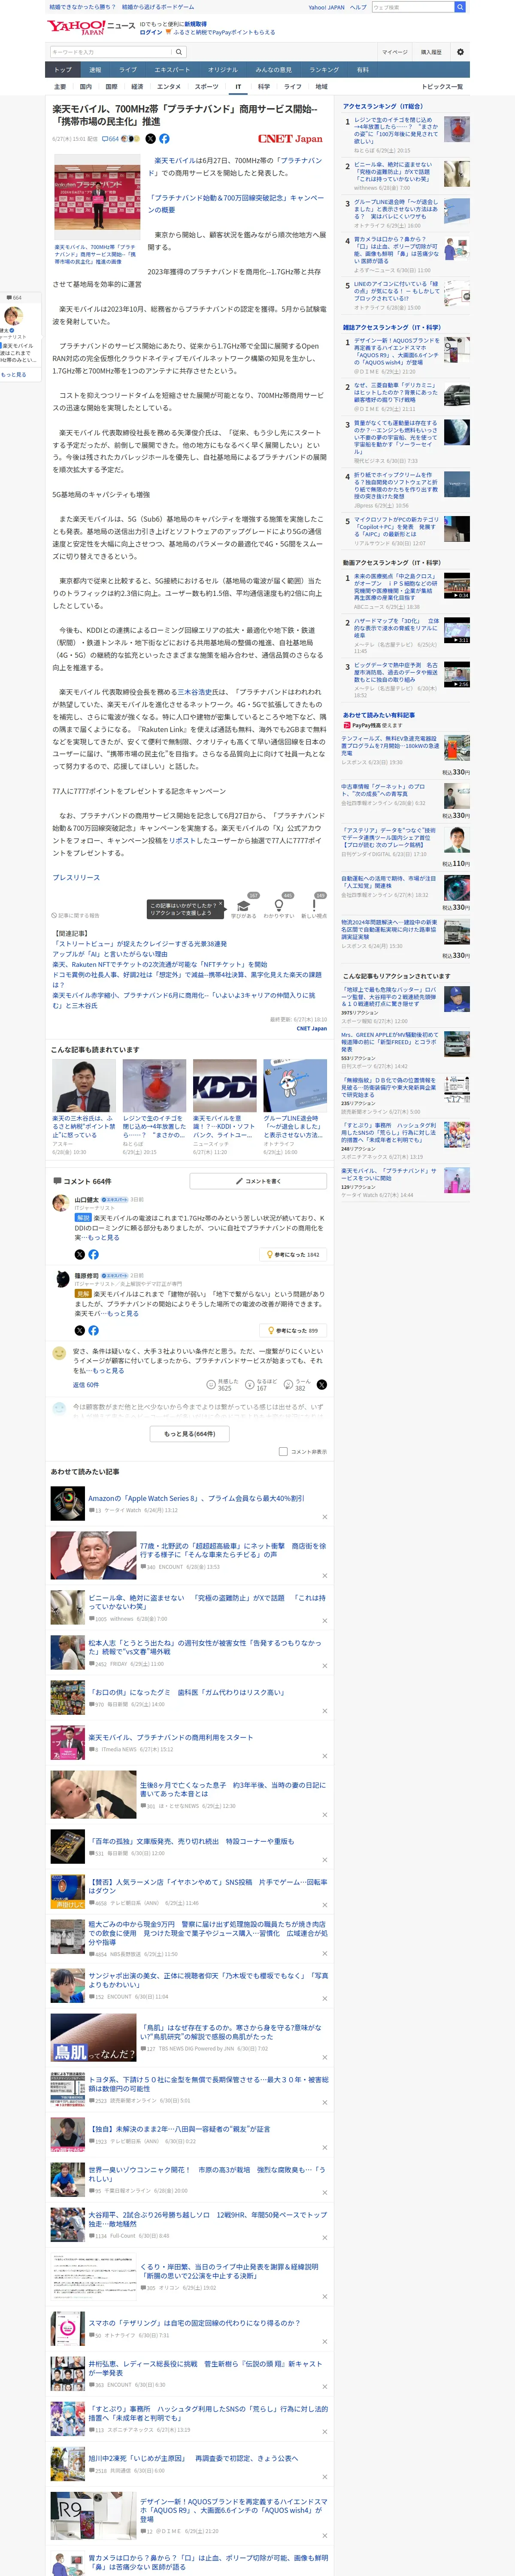Screen dimensions: 515x2576
Task: Click the コメントを書く button
Action: click(x=258, y=1181)
